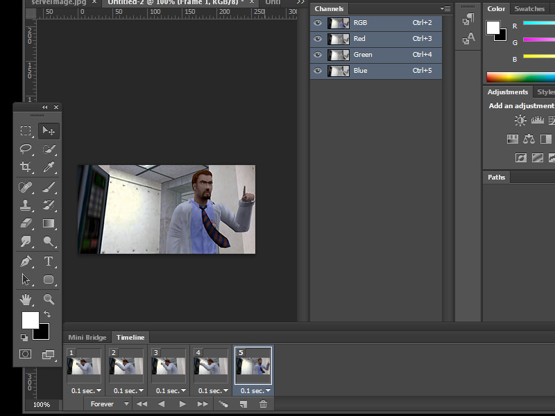Choose the Path Selection arrow tool
The image size is (555, 416).
[26, 279]
